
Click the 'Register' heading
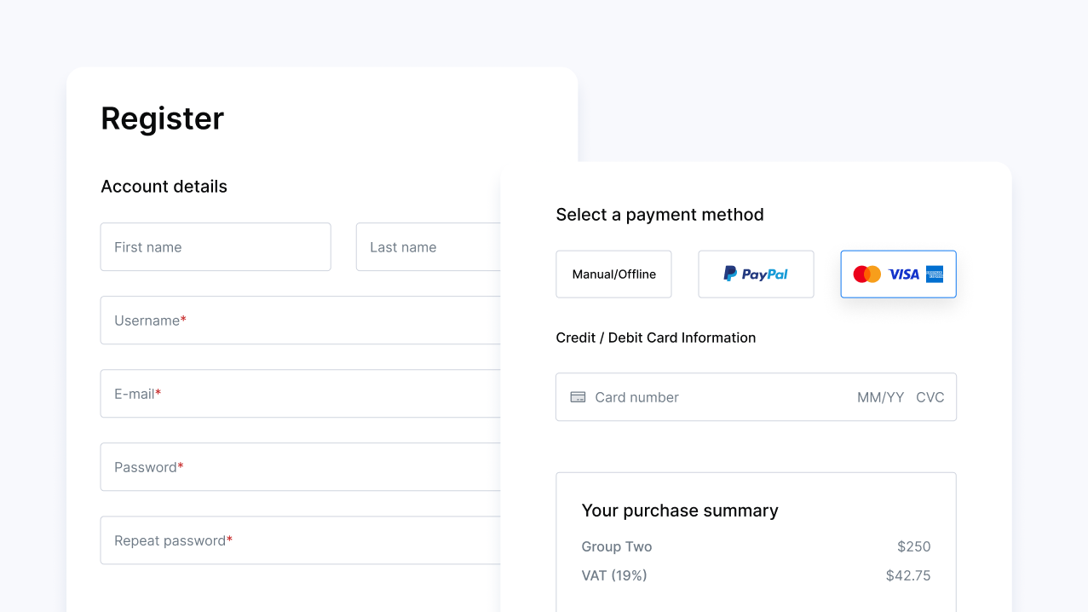[x=163, y=118]
